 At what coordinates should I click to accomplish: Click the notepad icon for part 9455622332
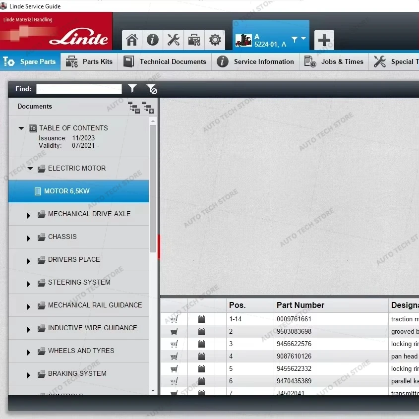click(x=201, y=369)
